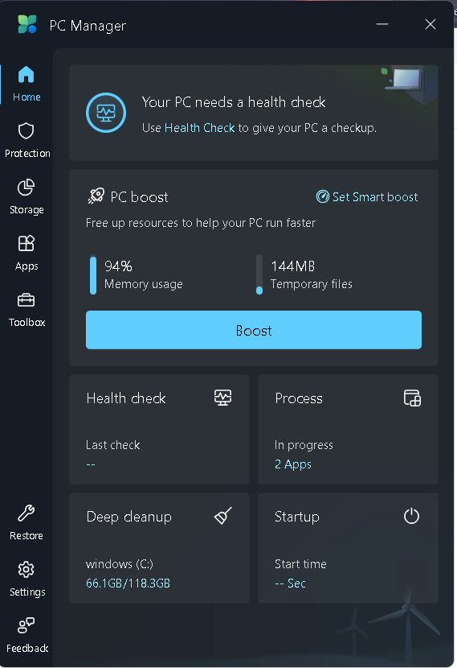The height and width of the screenshot is (668, 457).
Task: Open the Feedback icon in sidebar
Action: [26, 625]
